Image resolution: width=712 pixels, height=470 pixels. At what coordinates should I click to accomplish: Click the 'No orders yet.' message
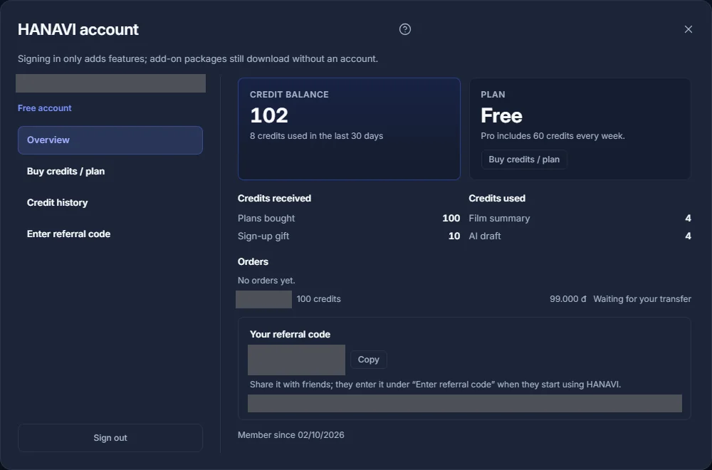(x=266, y=281)
